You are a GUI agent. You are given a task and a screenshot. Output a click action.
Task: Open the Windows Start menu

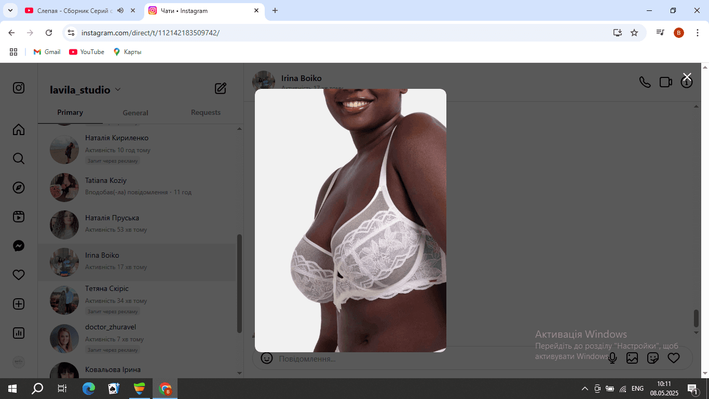pos(12,389)
